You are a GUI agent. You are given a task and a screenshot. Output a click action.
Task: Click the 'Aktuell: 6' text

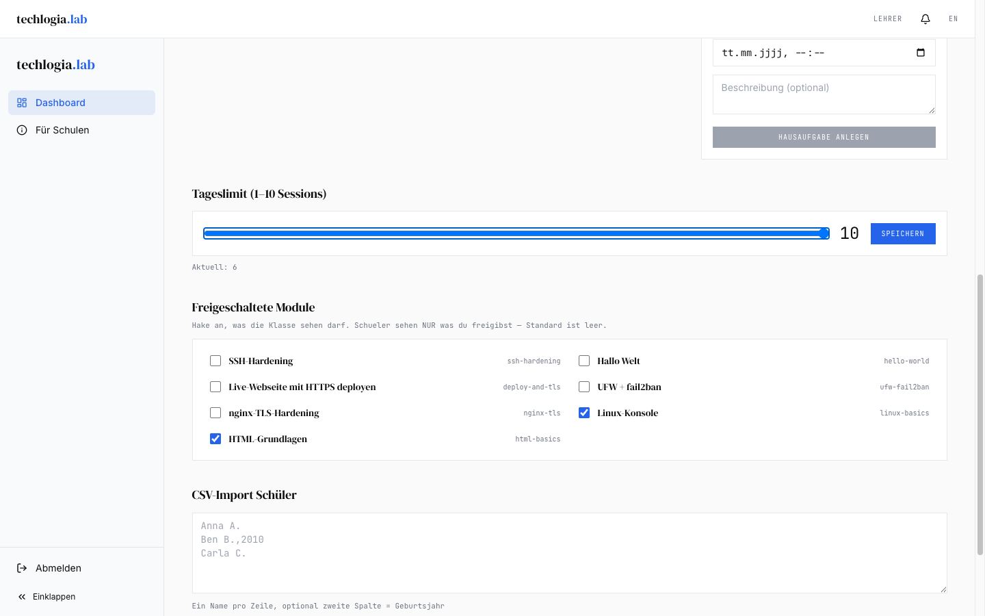point(214,267)
